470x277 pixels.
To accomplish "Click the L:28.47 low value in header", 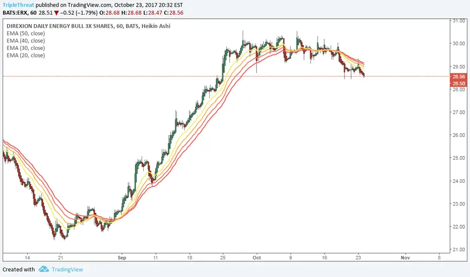I will tap(153, 13).
